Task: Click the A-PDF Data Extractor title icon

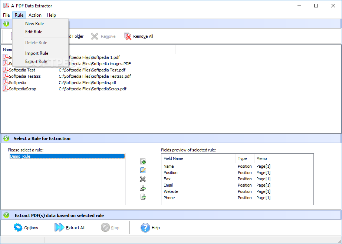Action: tap(6, 6)
